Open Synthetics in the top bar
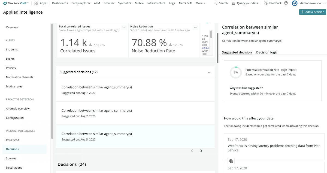The height and width of the screenshot is (173, 327). click(125, 3)
